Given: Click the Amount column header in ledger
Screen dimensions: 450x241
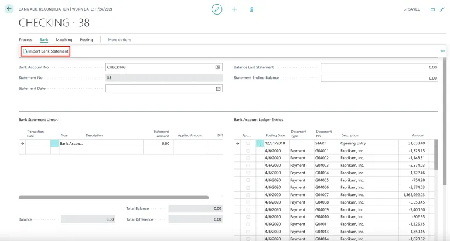Looking at the screenshot, I should coord(418,135).
